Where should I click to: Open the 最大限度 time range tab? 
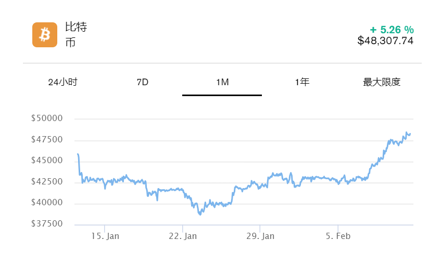tap(382, 82)
